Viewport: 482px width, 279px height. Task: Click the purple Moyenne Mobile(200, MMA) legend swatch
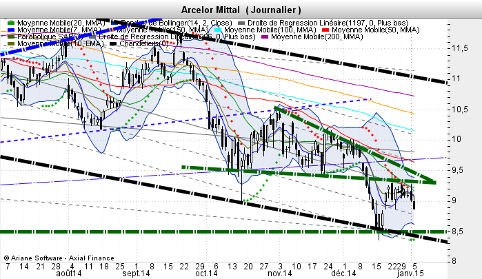[265, 37]
